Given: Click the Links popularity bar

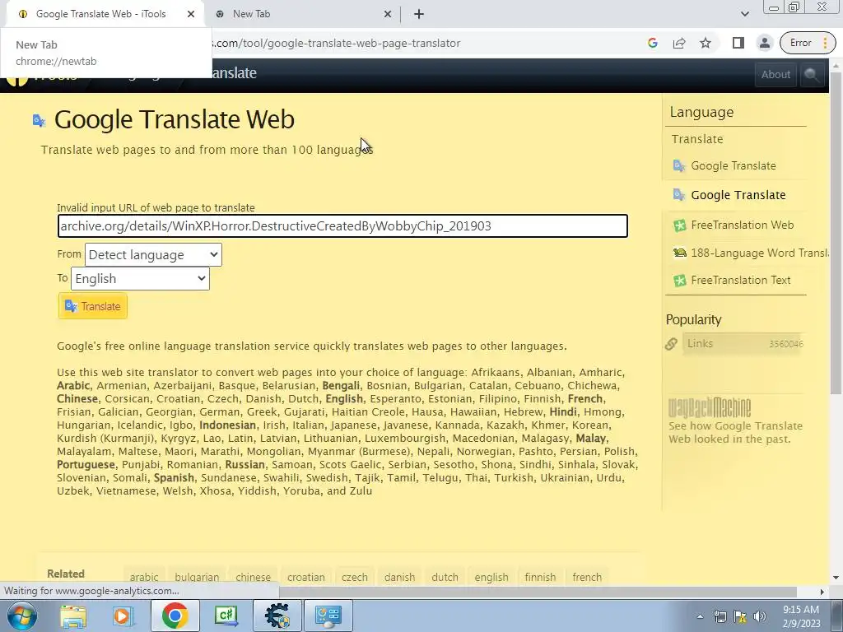Looking at the screenshot, I should click(x=743, y=344).
